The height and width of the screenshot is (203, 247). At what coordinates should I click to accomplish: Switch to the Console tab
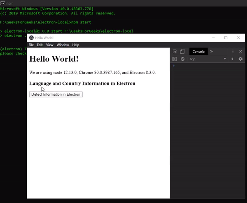click(x=198, y=52)
